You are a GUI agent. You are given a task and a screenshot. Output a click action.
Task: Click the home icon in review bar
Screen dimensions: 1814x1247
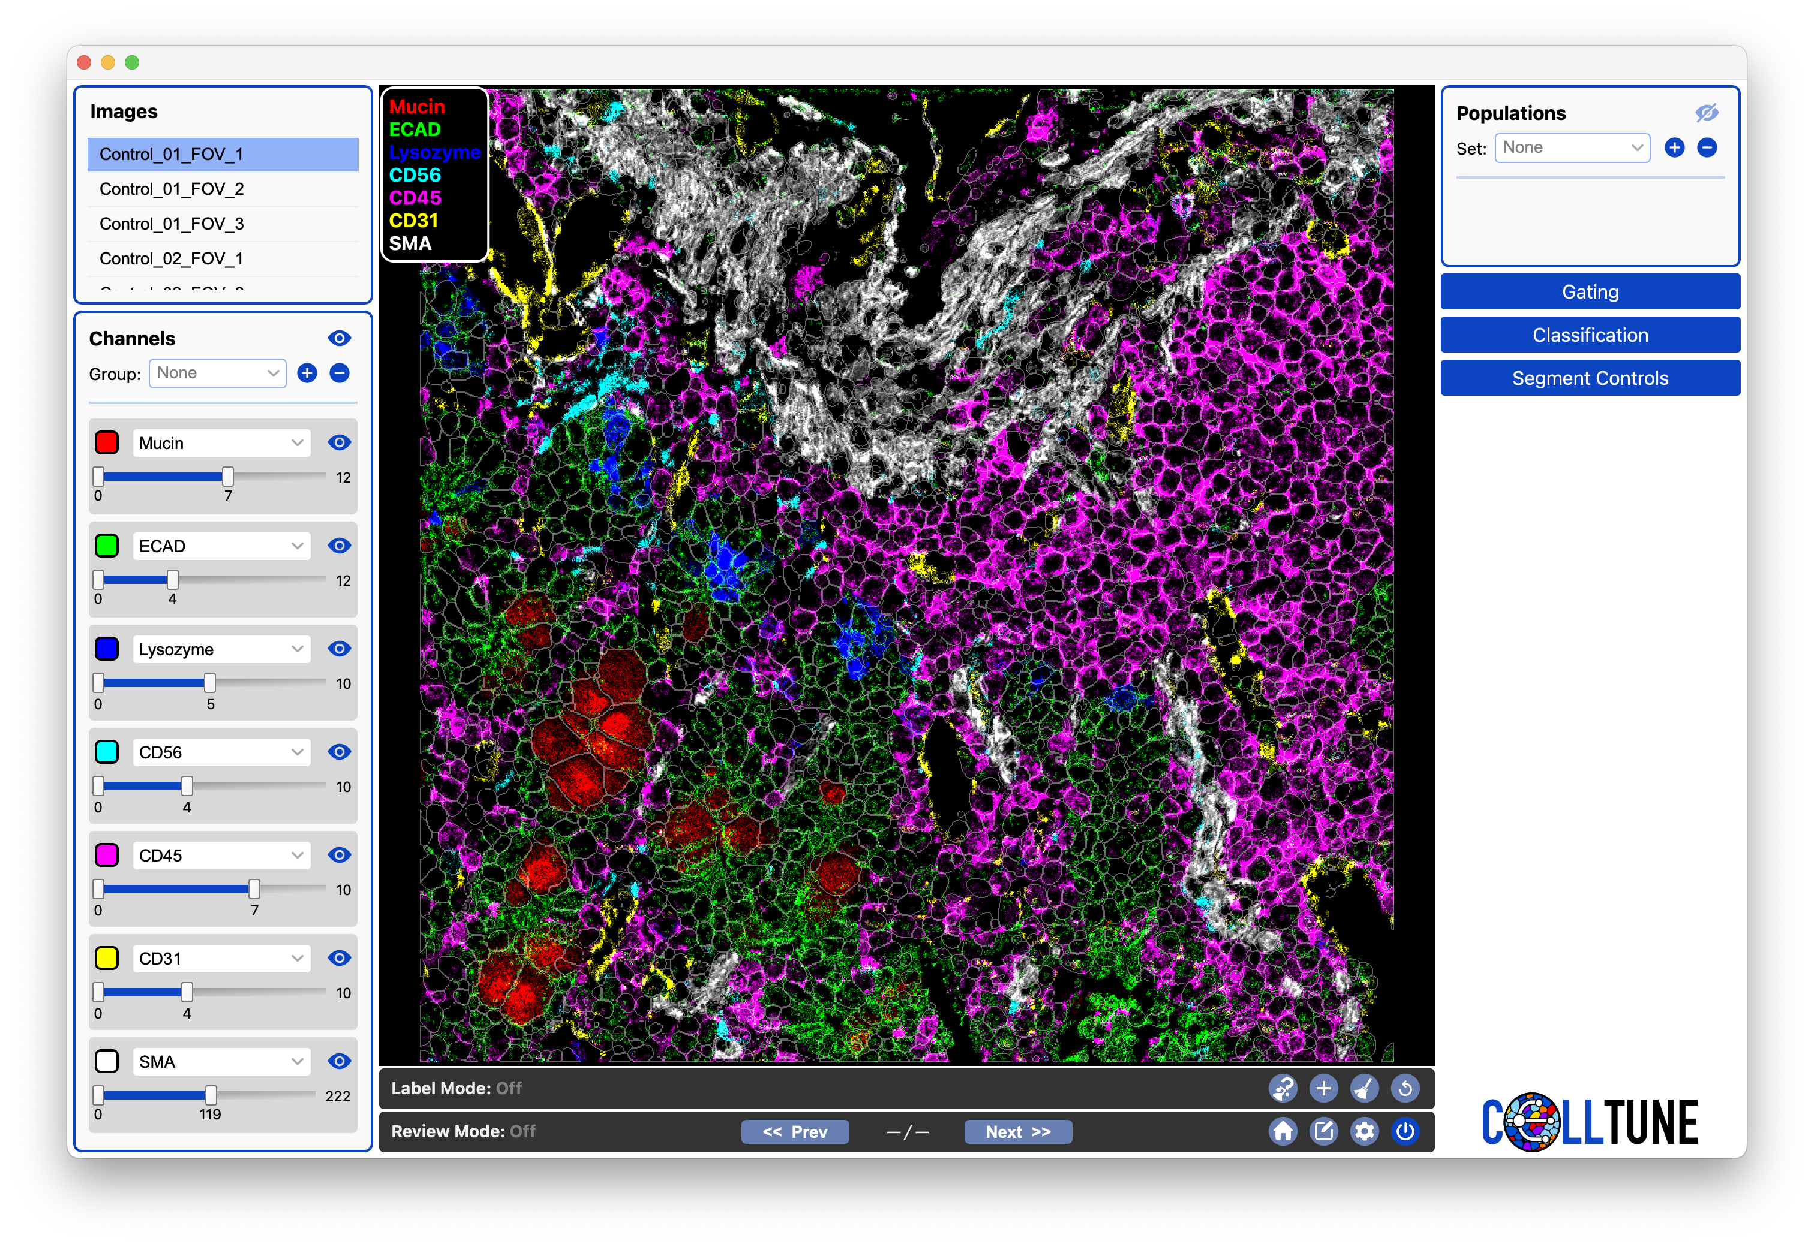pos(1283,1131)
